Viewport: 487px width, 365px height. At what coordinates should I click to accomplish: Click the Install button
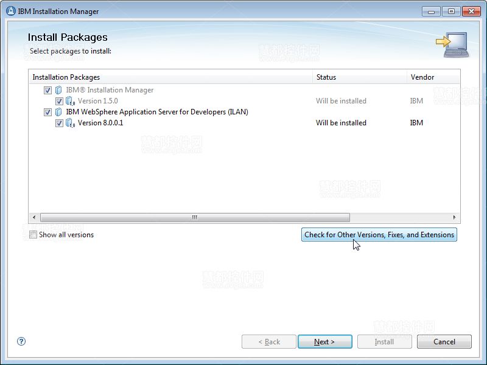pyautogui.click(x=385, y=341)
